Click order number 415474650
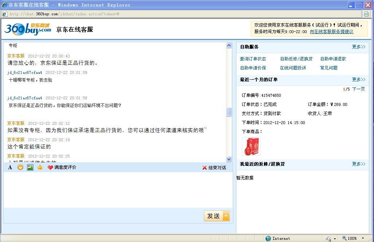Viewport: 374px width, 242px height. tap(271, 95)
